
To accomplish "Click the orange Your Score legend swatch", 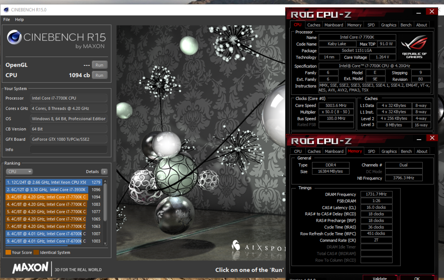I will [8, 252].
